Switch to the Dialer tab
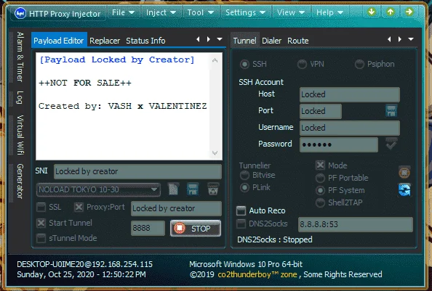This screenshot has width=432, height=291. (272, 41)
